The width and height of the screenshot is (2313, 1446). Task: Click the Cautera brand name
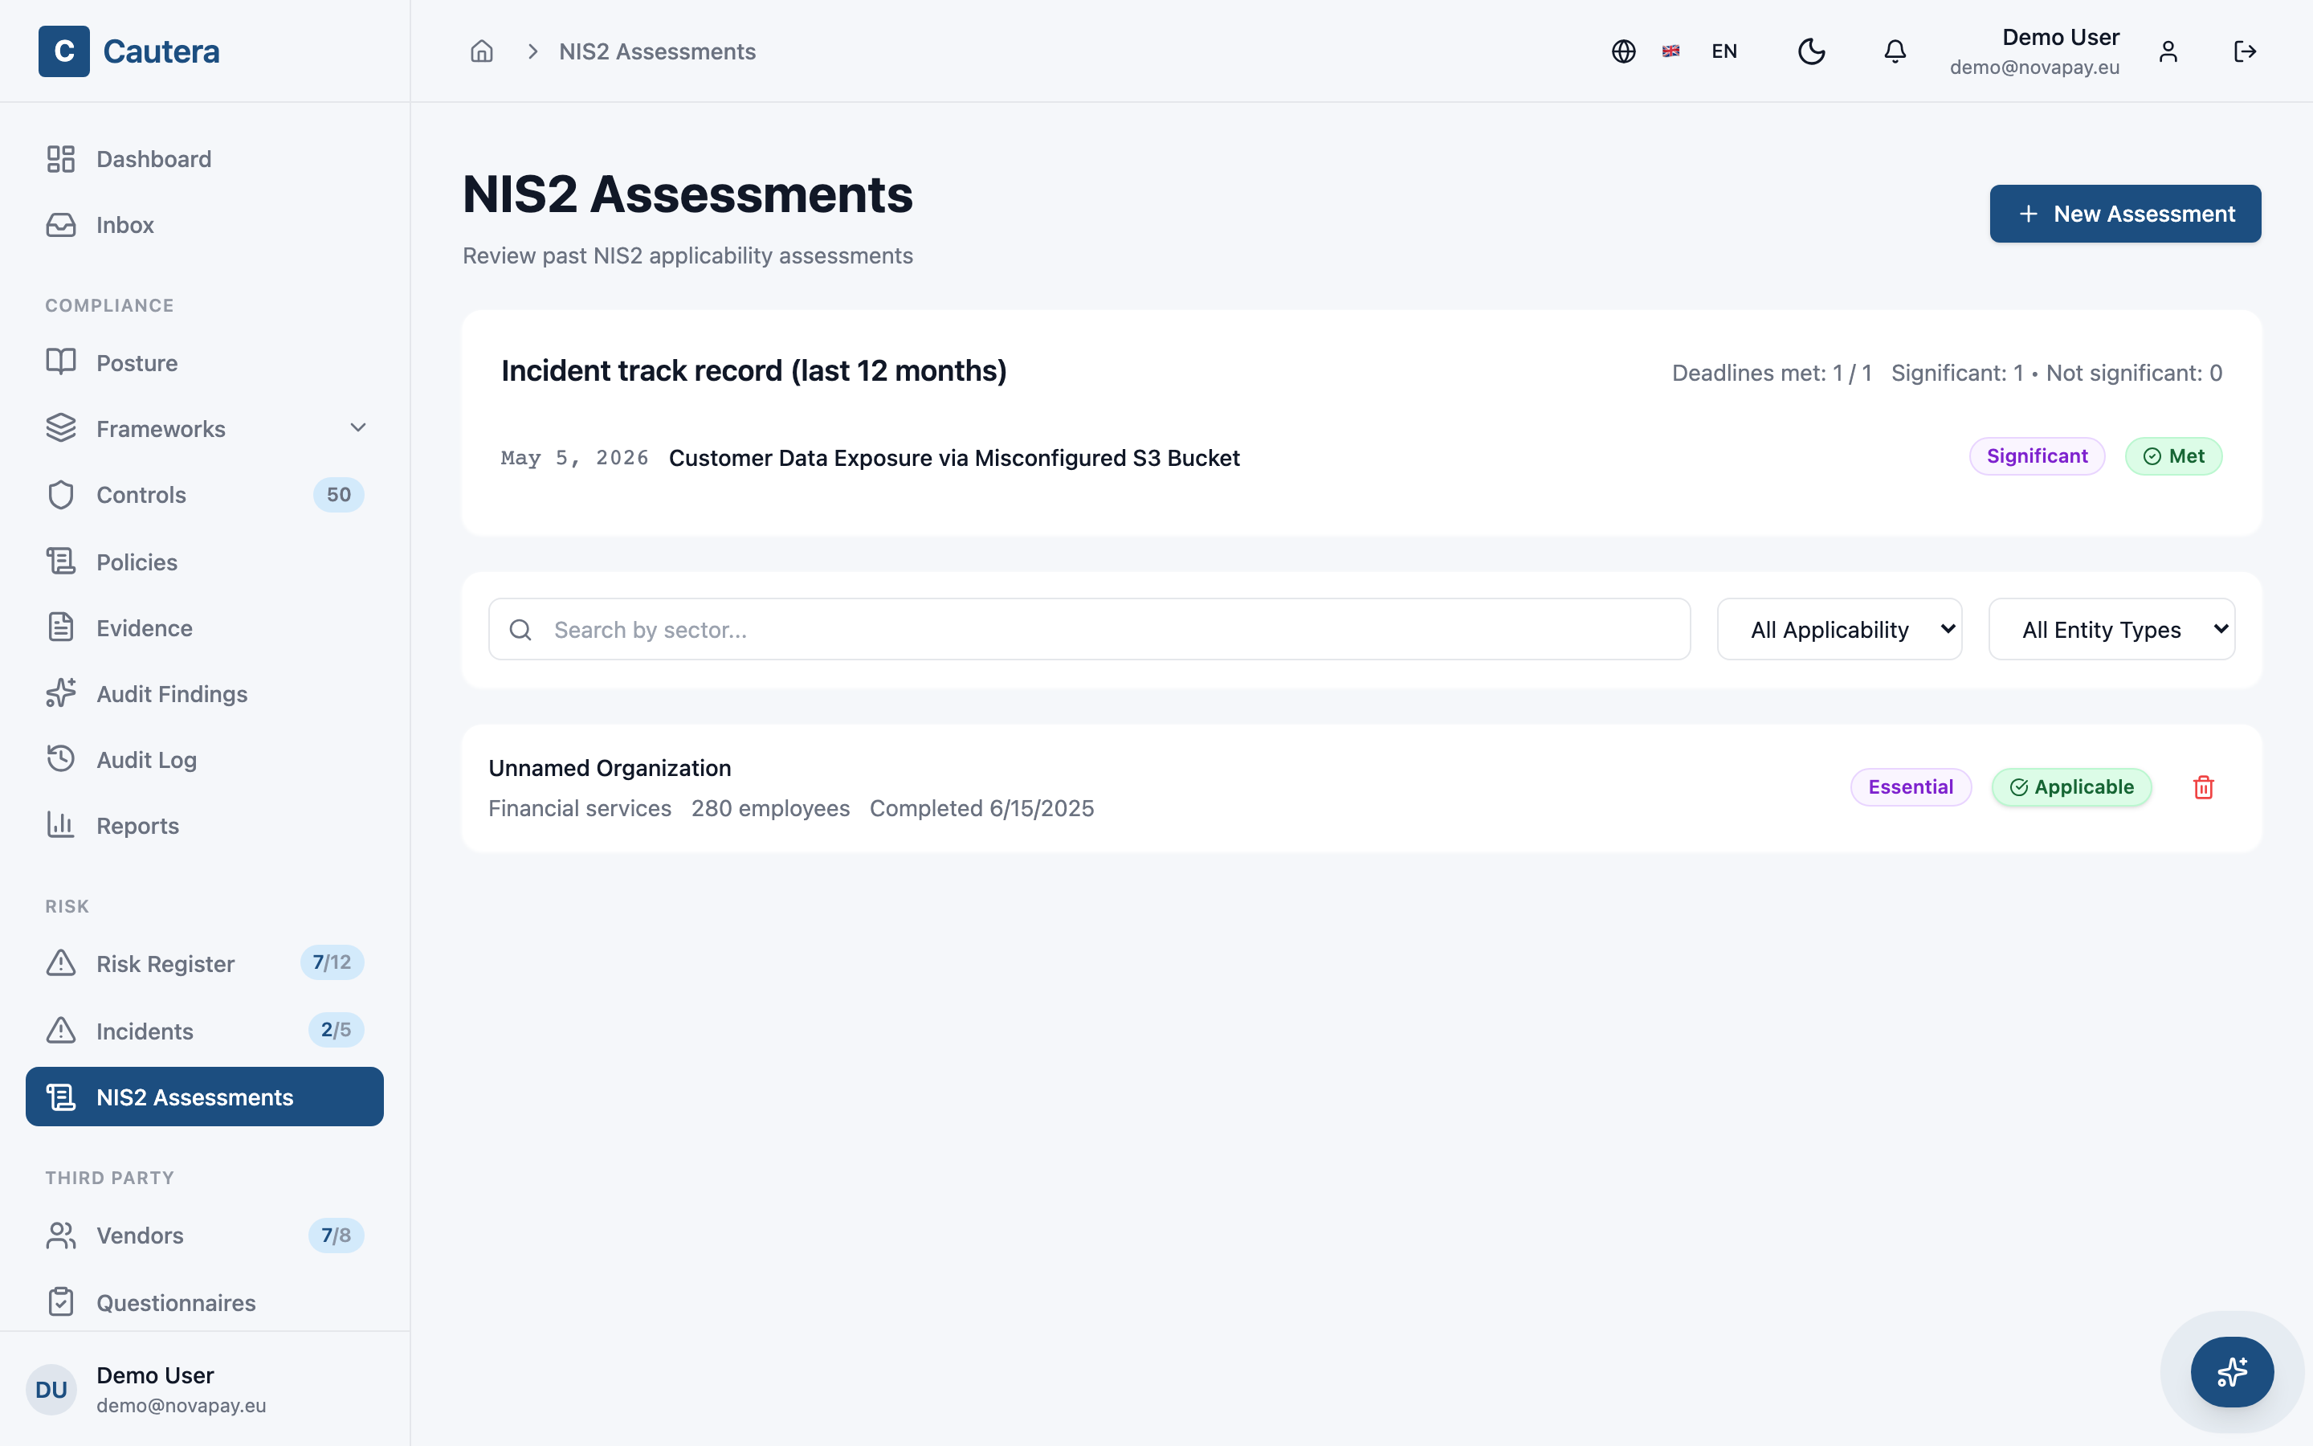tap(161, 51)
